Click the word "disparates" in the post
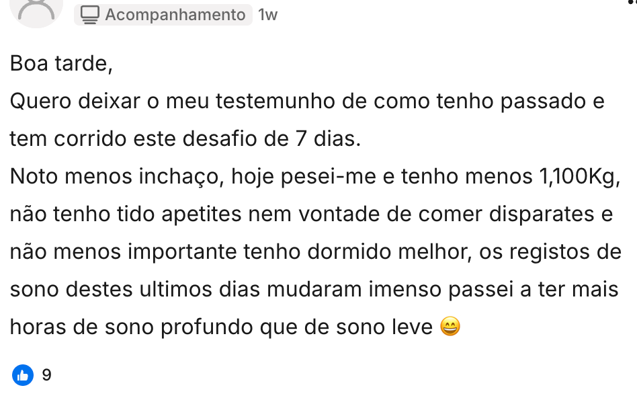Viewport: 637px width, 398px height. 538,214
